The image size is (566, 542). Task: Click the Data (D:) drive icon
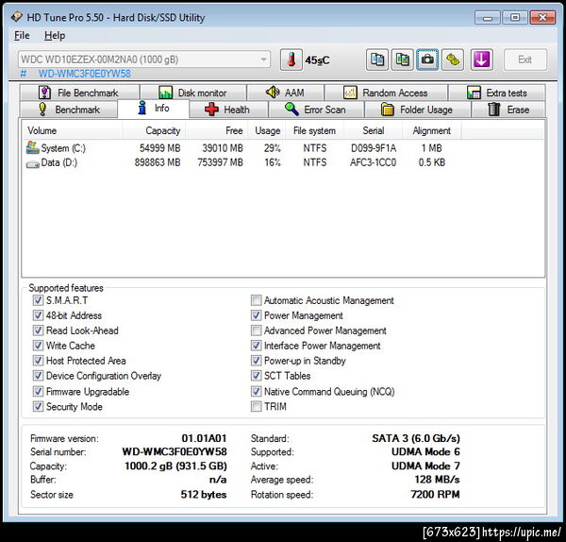coord(32,164)
